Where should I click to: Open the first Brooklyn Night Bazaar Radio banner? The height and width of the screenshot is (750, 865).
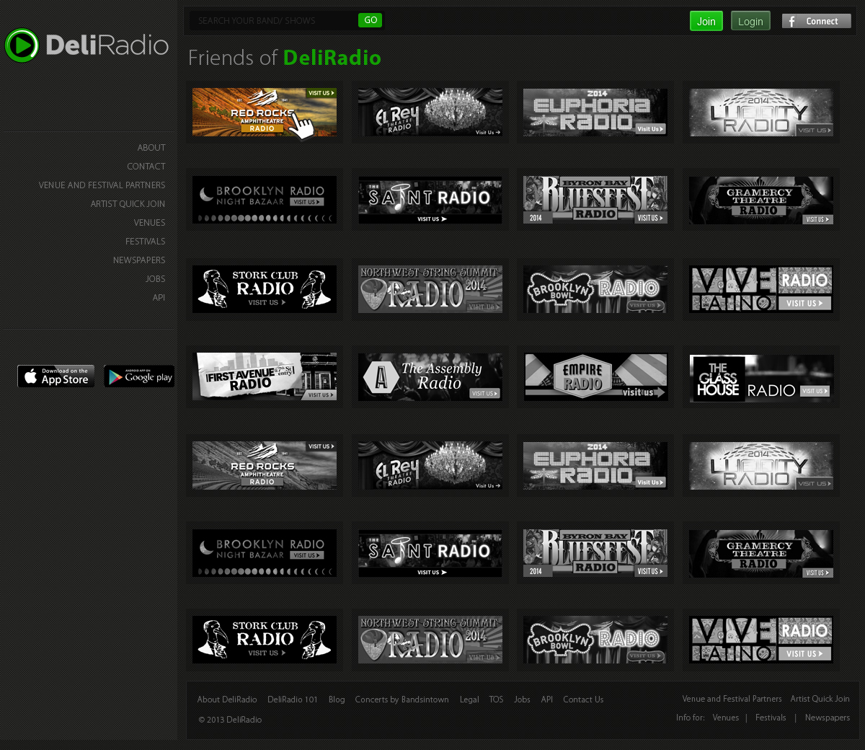(x=265, y=200)
